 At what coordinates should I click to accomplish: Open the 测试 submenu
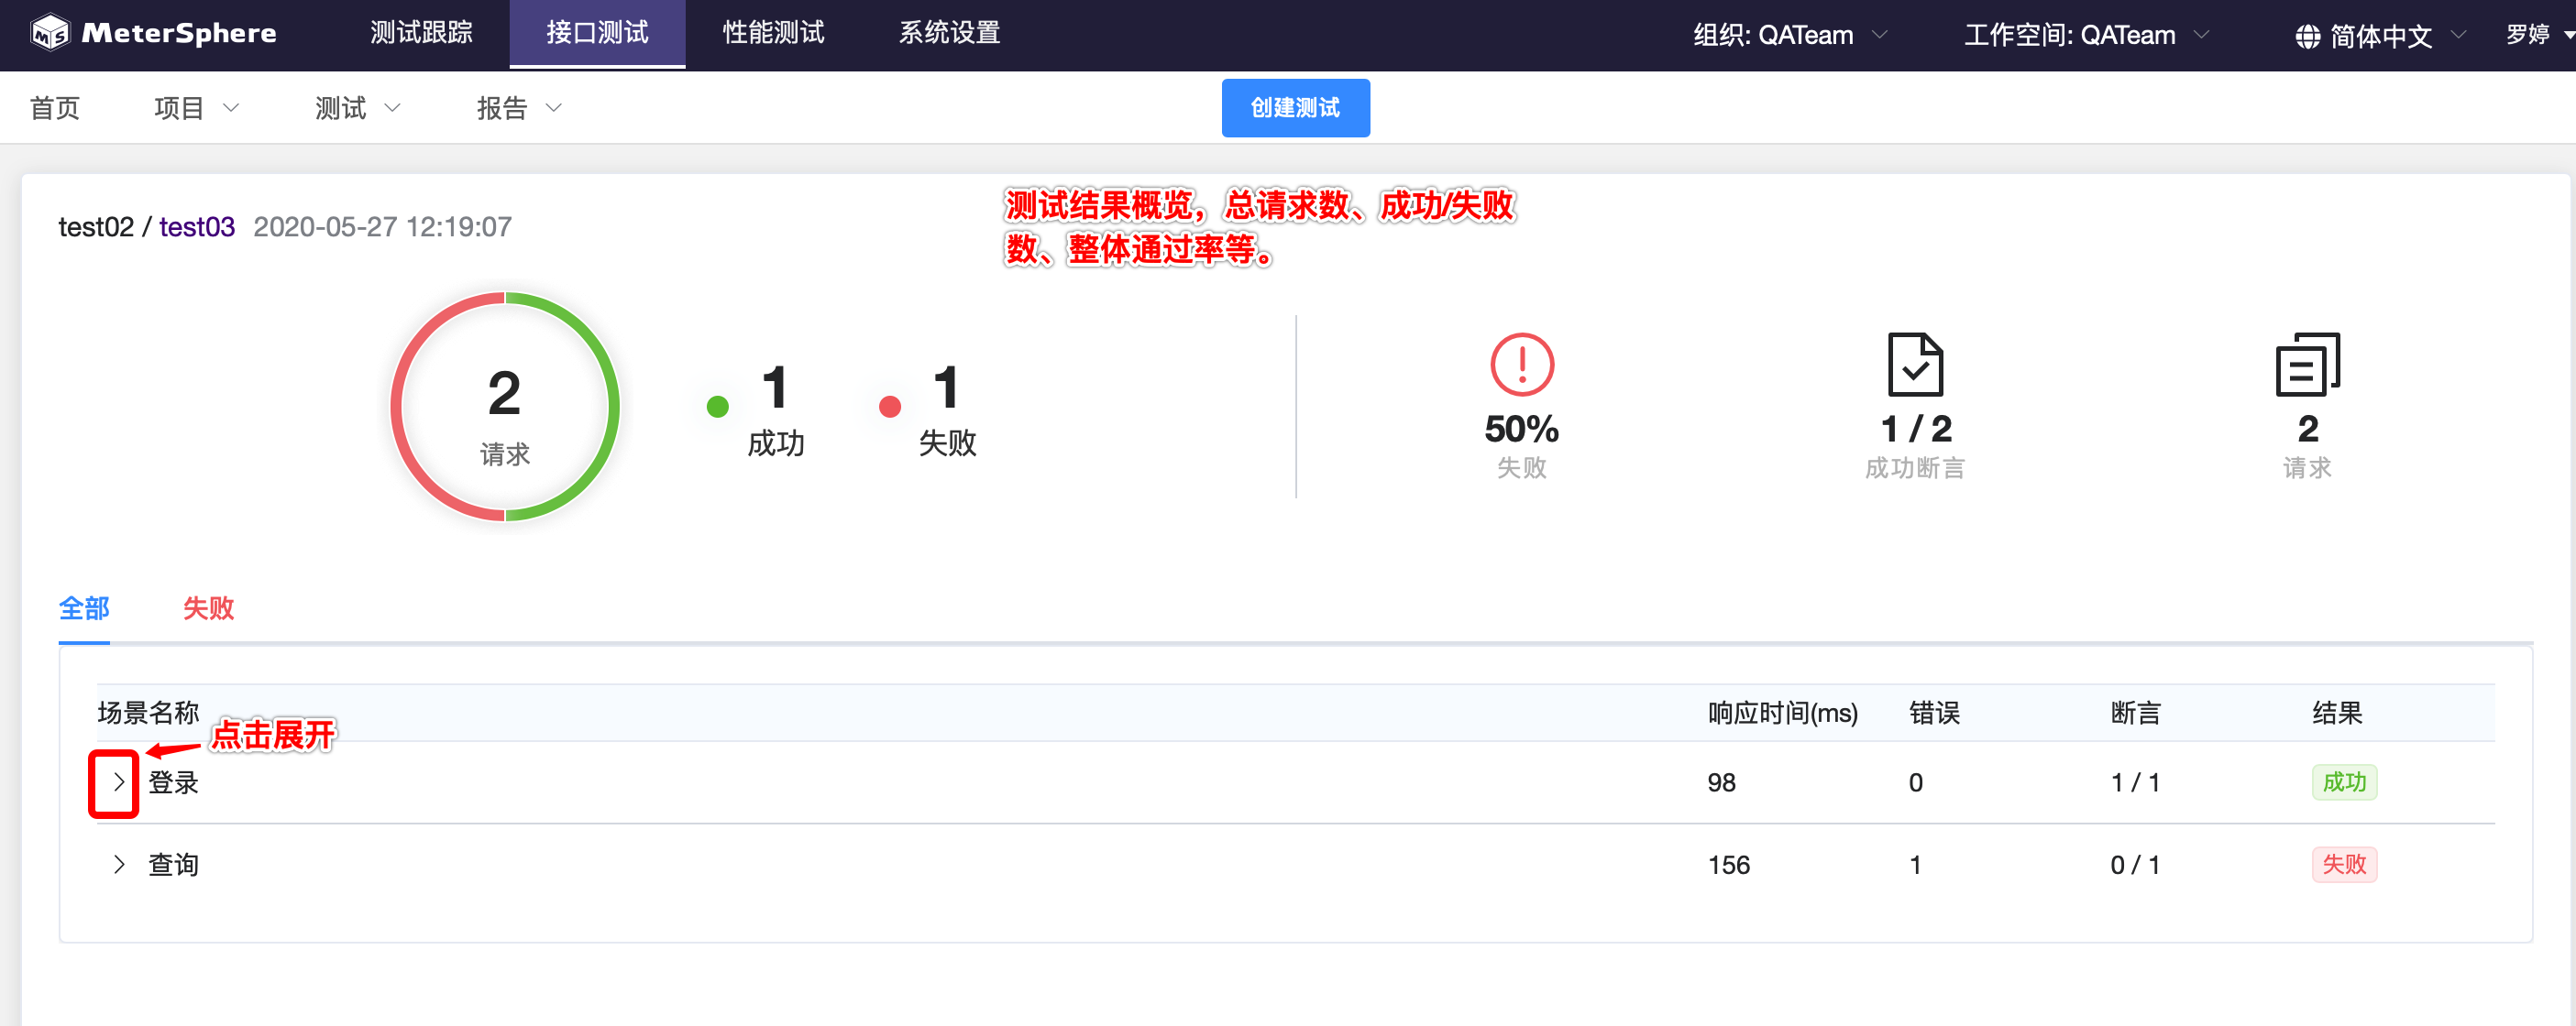click(358, 108)
